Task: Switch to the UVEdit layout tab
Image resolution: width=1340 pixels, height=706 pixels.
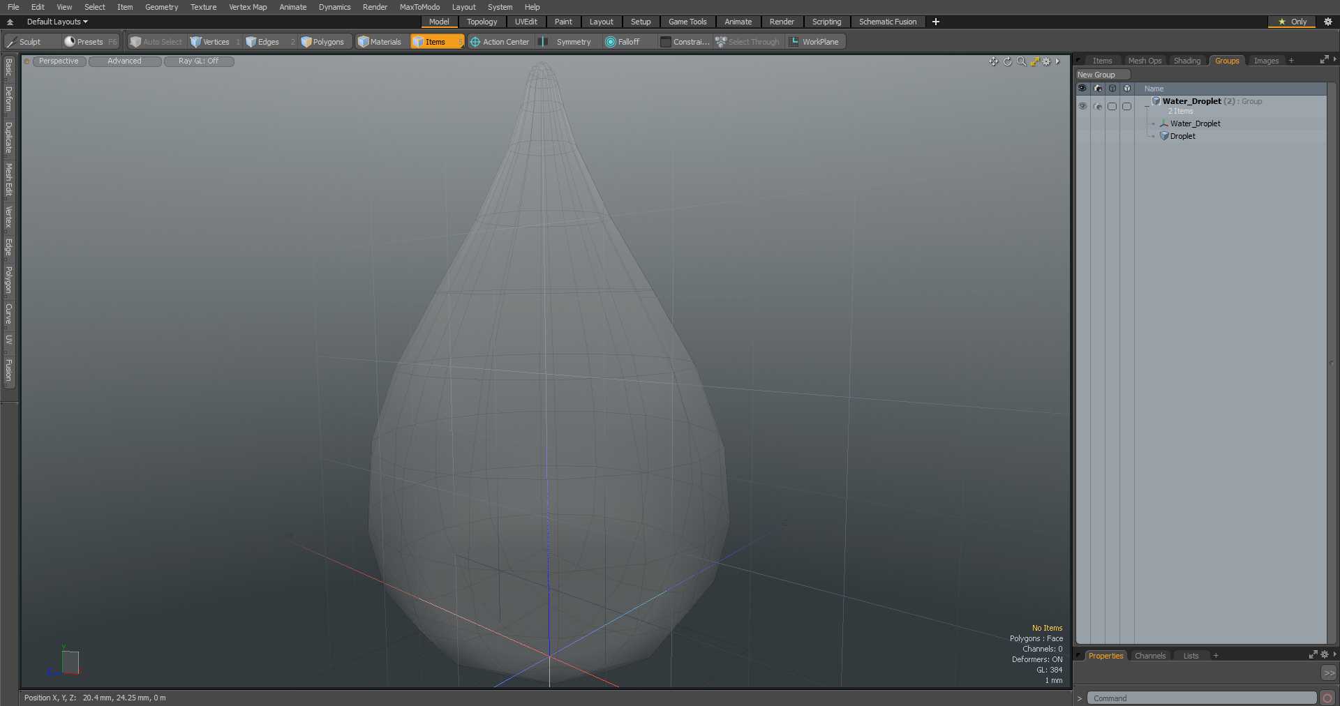Action: coord(526,22)
